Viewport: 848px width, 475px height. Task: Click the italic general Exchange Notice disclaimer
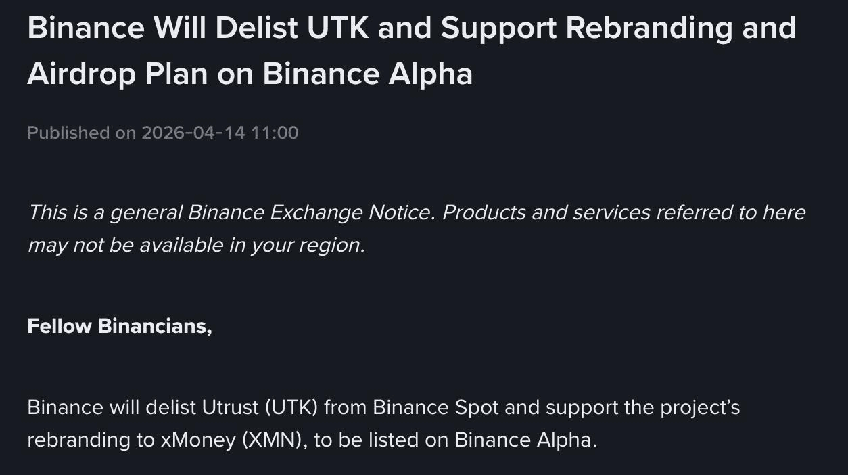click(x=416, y=229)
